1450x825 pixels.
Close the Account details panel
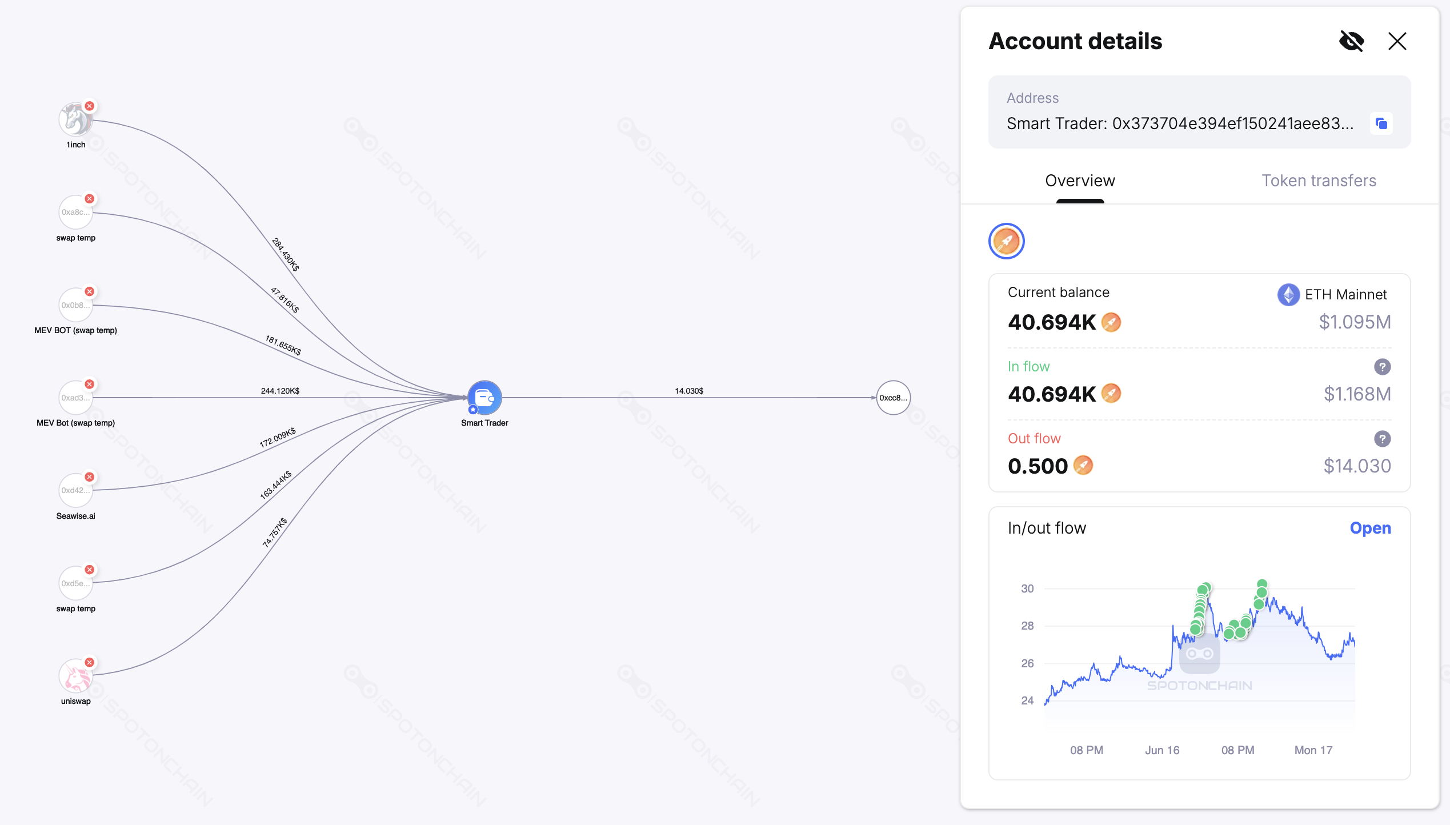pyautogui.click(x=1397, y=41)
